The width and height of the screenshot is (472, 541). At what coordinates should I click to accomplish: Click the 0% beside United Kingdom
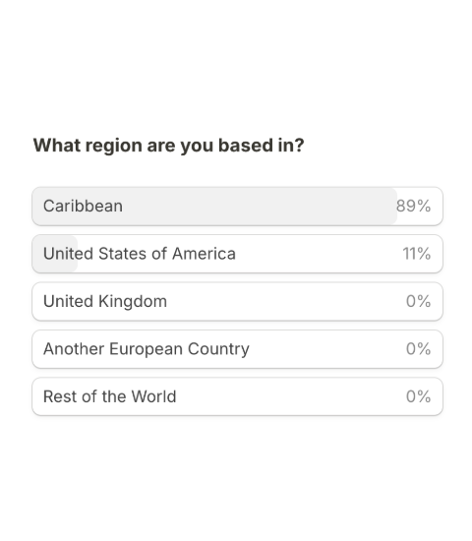pyautogui.click(x=418, y=301)
